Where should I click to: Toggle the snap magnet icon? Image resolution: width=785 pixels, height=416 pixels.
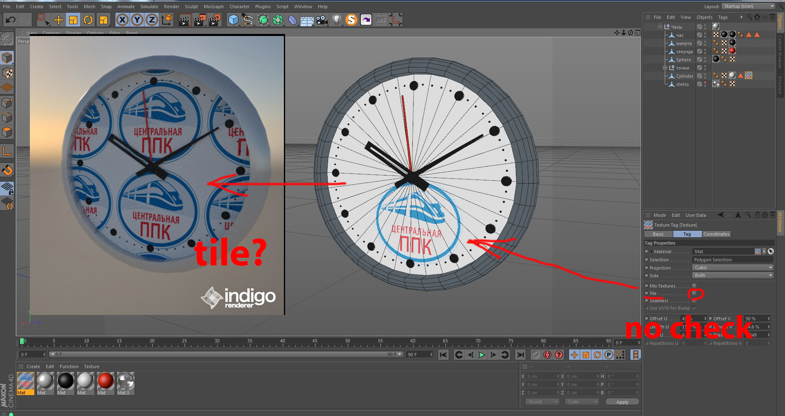pos(7,170)
